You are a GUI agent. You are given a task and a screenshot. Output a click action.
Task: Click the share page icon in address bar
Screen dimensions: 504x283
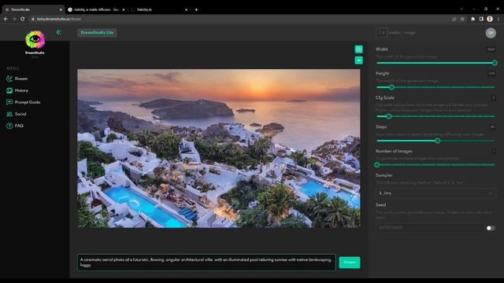point(454,19)
